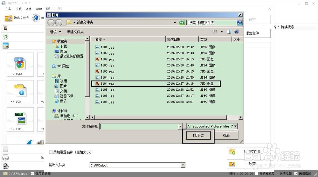Open the disc drive category icon in sidebar
318x177 pixels.
5,157
